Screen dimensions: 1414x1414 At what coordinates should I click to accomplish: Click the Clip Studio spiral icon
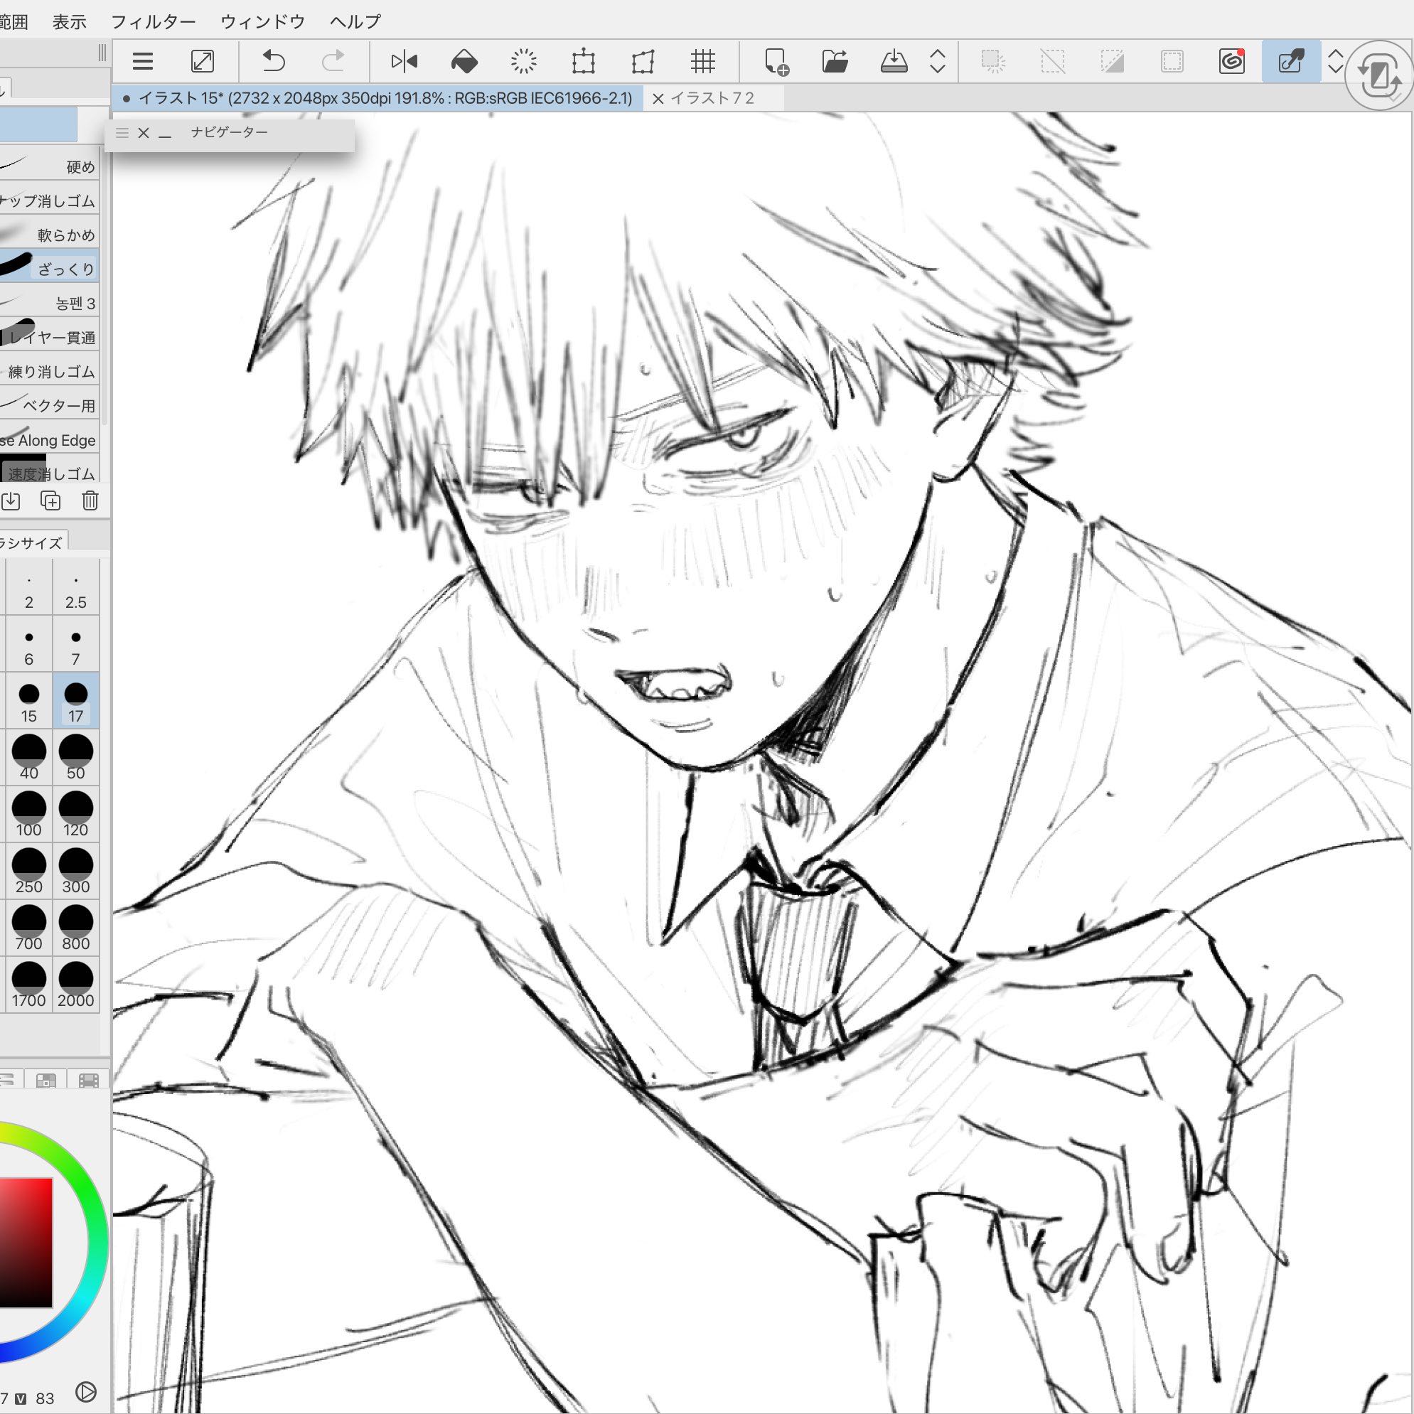[x=1231, y=61]
